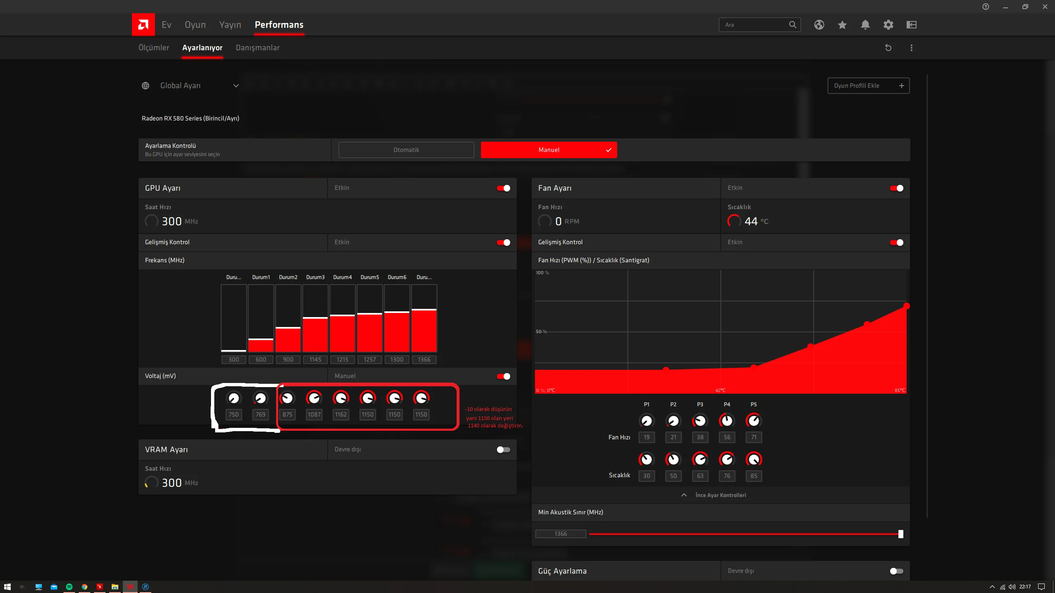The width and height of the screenshot is (1055, 593).
Task: Disable the GPU Ayarı toggle
Action: [503, 188]
